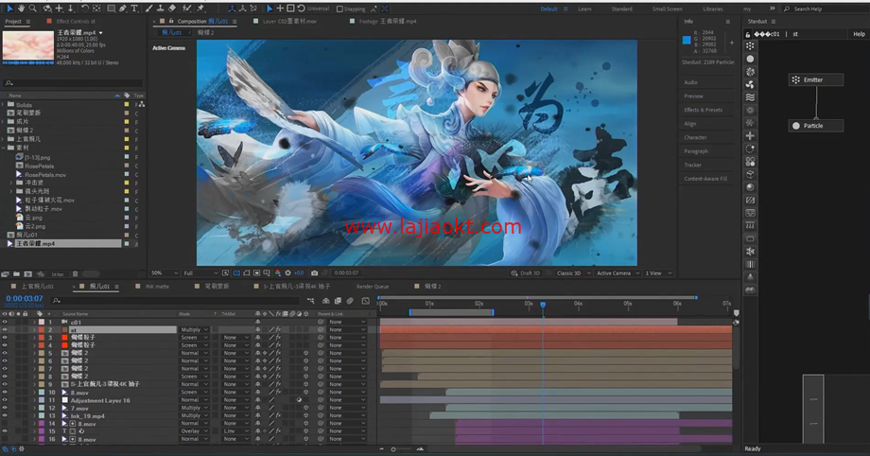Hide Adjustment Layer 16 eye toggle
The width and height of the screenshot is (870, 456).
(x=5, y=400)
